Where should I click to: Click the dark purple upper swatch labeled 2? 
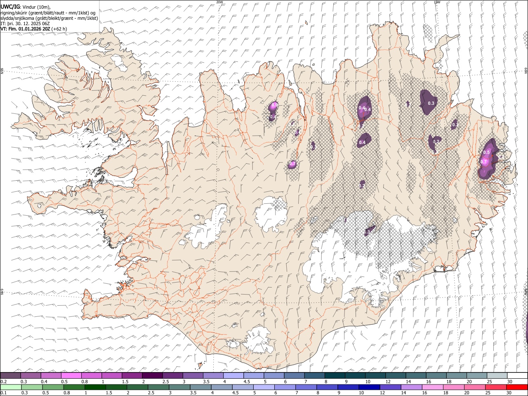152,375
